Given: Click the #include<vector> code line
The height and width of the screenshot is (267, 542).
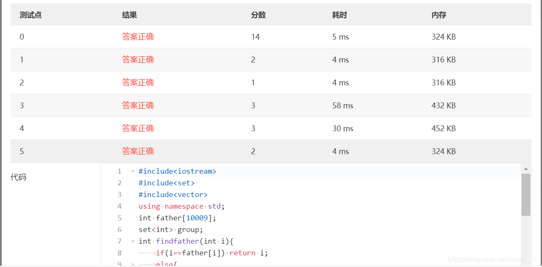Looking at the screenshot, I should (173, 195).
